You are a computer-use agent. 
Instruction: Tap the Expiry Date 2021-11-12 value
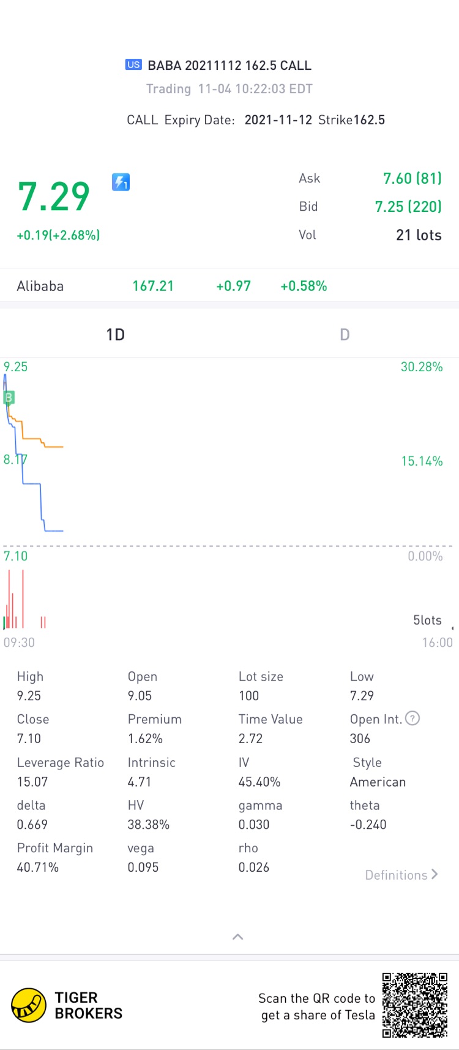click(x=278, y=120)
